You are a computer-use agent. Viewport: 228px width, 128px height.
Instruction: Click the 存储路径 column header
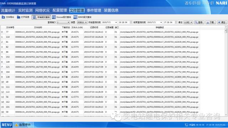point(160,27)
